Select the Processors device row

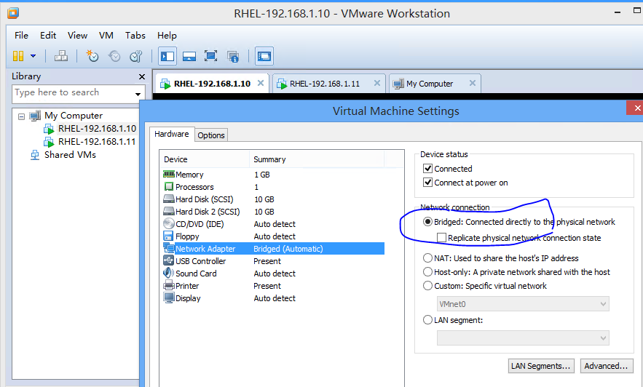click(x=274, y=187)
